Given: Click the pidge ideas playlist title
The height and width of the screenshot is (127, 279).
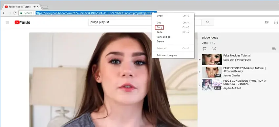Looking at the screenshot, I should (210, 37).
